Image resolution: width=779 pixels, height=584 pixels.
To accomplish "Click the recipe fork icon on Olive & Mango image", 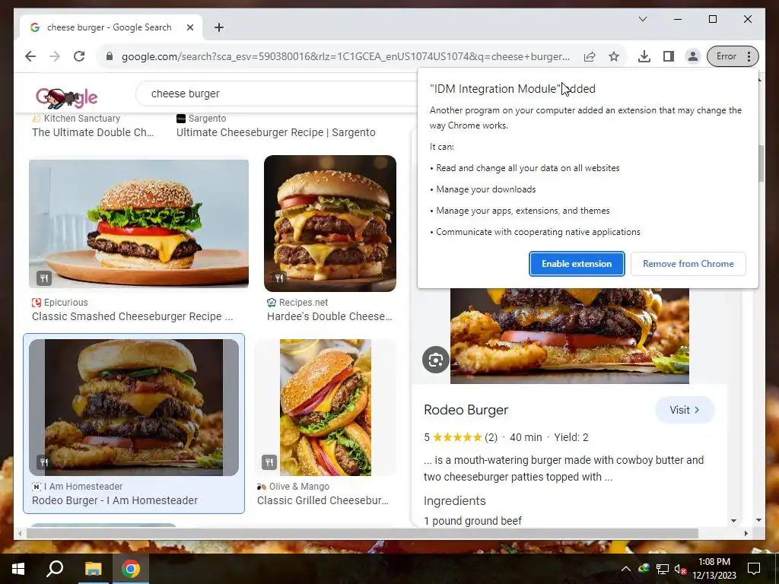I will (x=269, y=462).
